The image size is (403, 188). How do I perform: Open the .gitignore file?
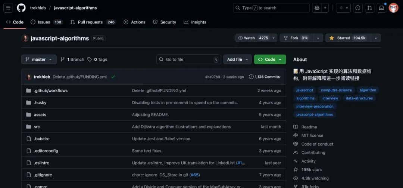click(x=43, y=175)
